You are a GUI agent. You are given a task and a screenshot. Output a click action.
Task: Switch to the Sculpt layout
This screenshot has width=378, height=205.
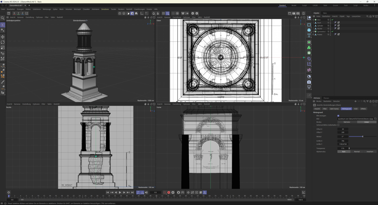point(304,5)
